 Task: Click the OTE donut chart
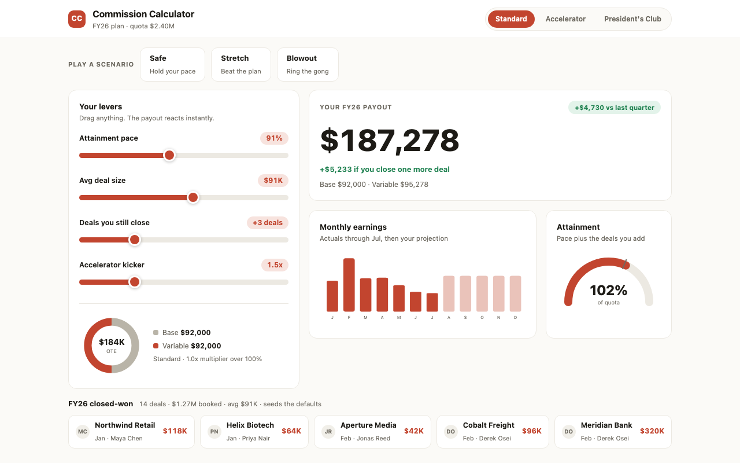click(112, 346)
